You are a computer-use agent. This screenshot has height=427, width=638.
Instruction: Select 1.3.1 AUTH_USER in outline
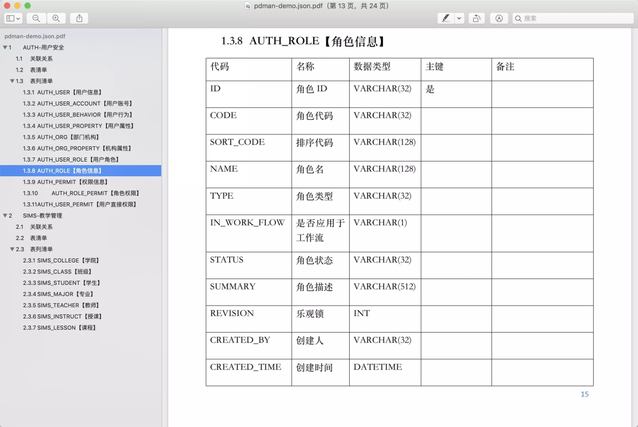coord(62,92)
